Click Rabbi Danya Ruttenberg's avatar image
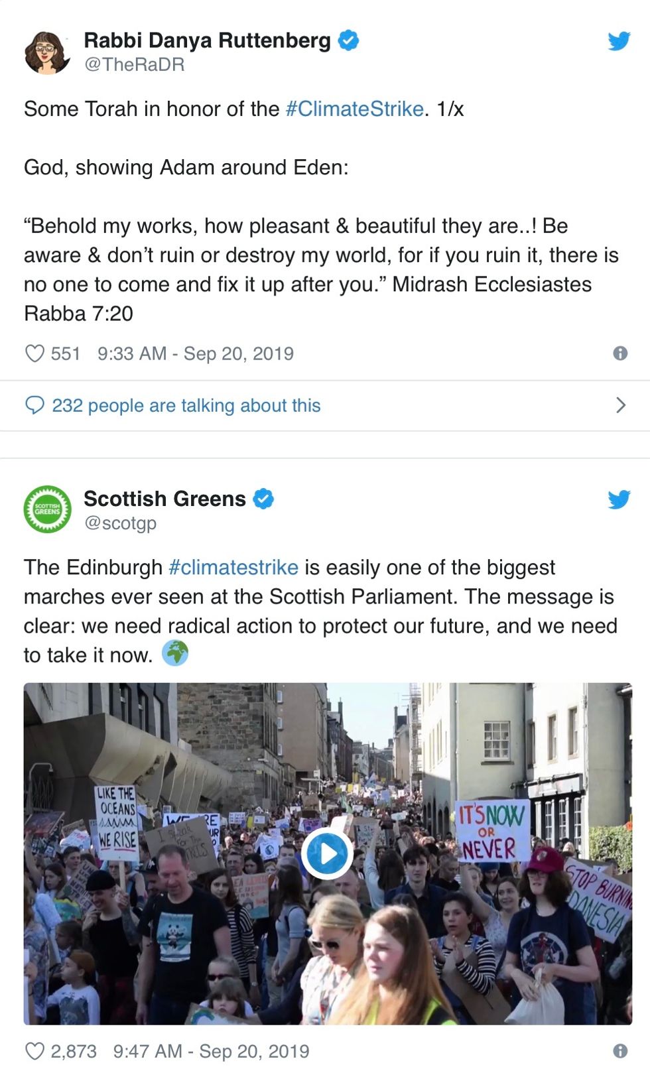This screenshot has width=650, height=1071. pyautogui.click(x=47, y=52)
